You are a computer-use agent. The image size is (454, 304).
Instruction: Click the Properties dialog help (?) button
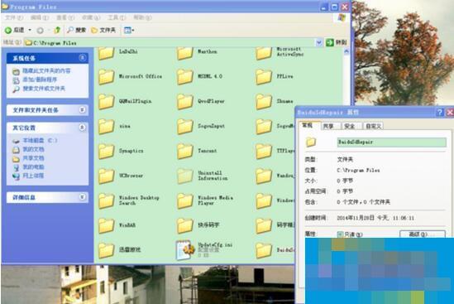tap(440, 113)
